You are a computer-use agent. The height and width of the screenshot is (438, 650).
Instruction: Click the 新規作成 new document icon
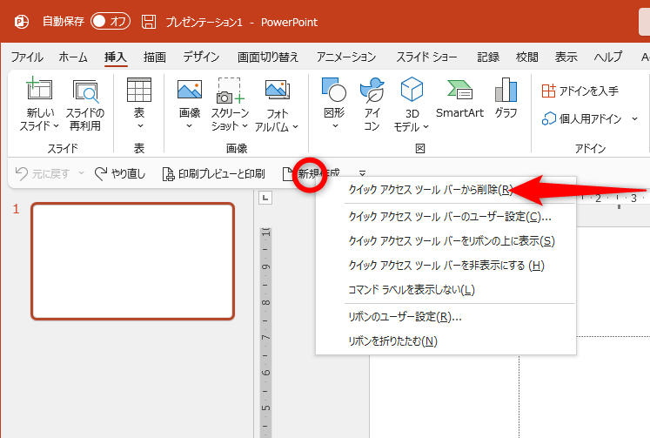[x=287, y=174]
